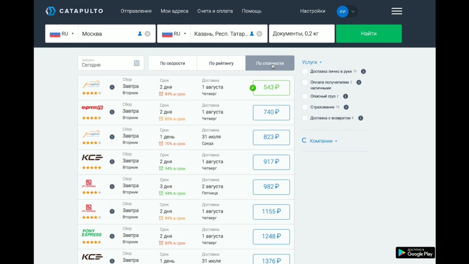
Task: Click the Документы, 0,2 кг parcel field
Action: [301, 34]
